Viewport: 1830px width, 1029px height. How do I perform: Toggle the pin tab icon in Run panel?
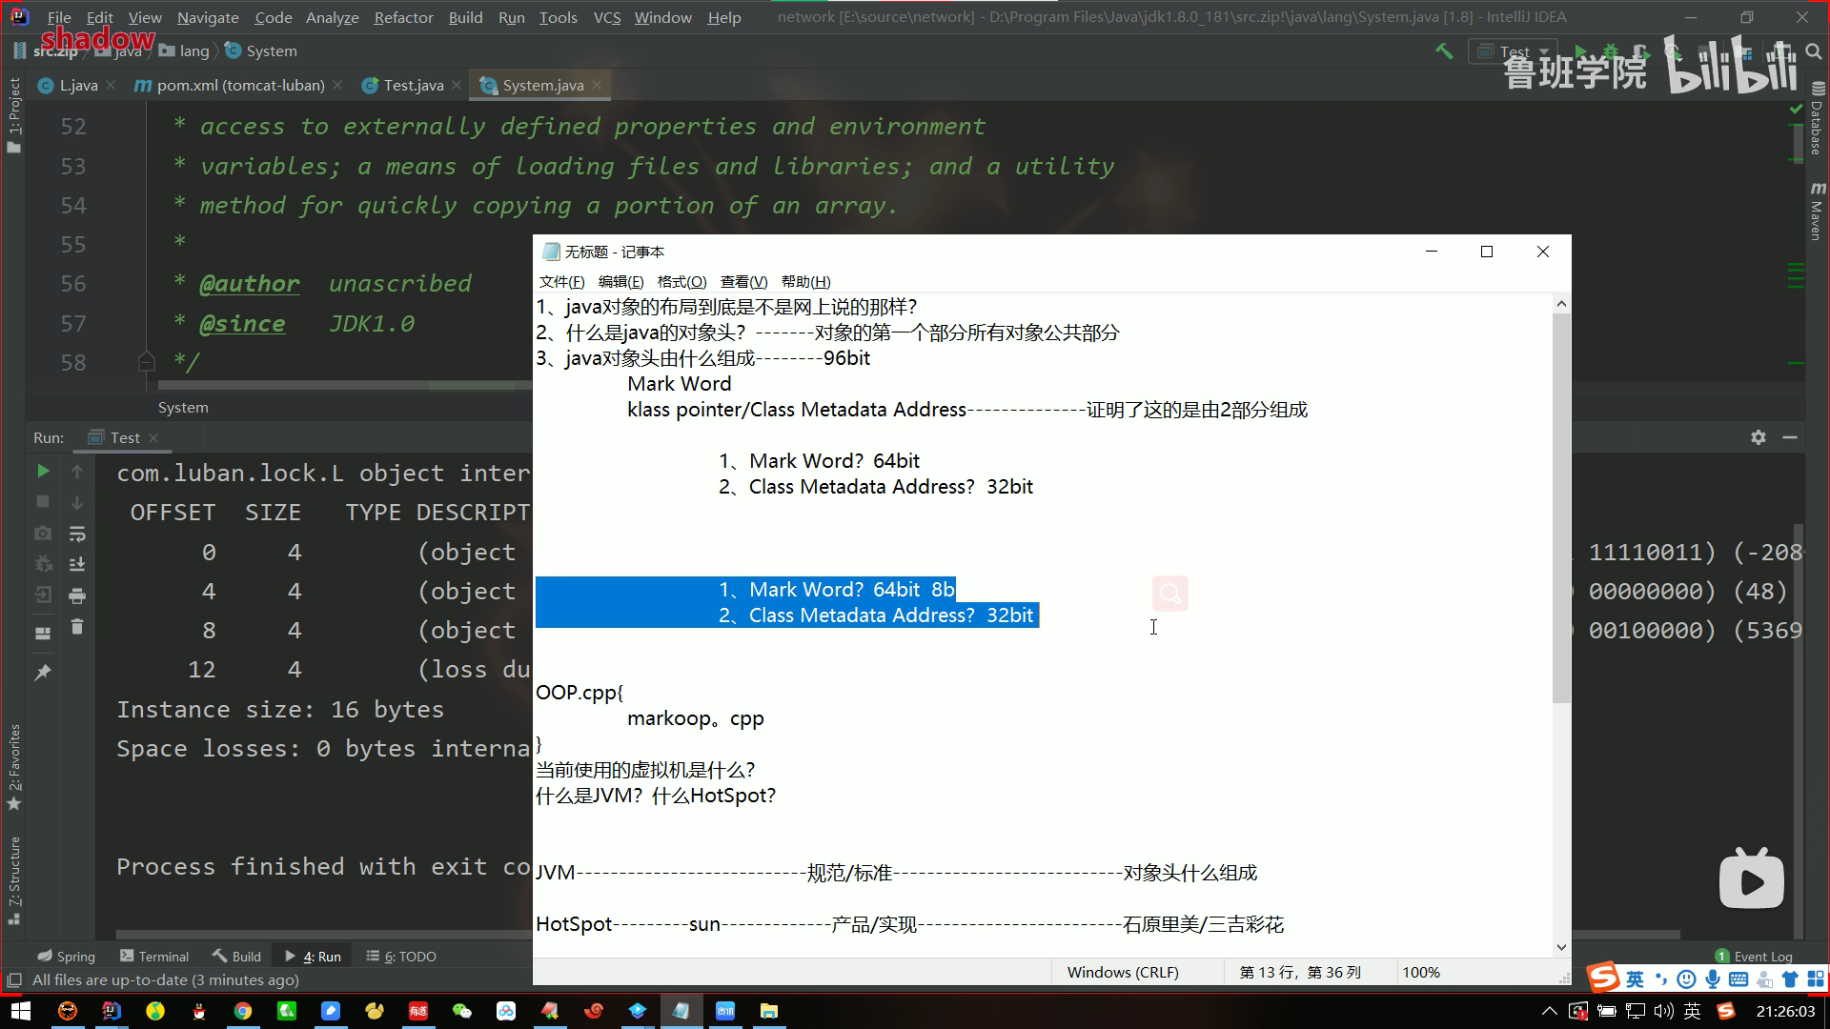43,673
